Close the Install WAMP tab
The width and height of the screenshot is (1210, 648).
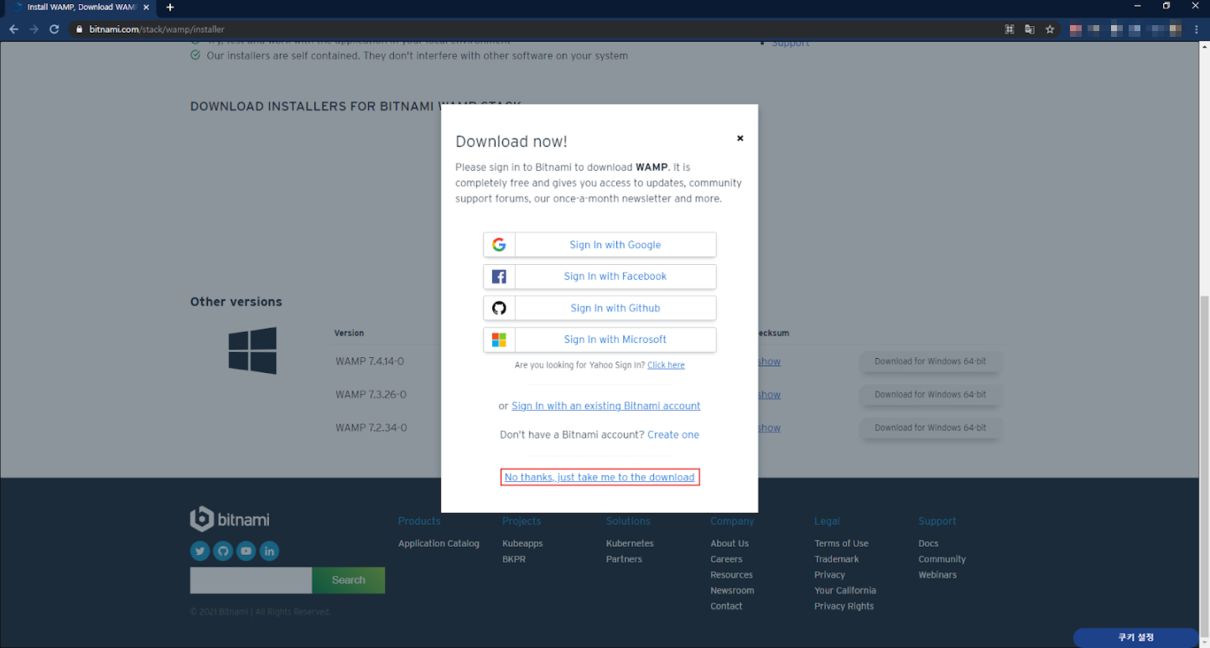(x=146, y=8)
